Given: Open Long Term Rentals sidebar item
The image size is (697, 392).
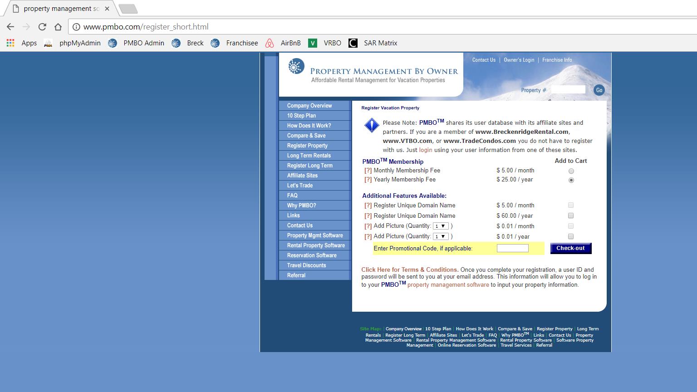Looking at the screenshot, I should pos(315,156).
